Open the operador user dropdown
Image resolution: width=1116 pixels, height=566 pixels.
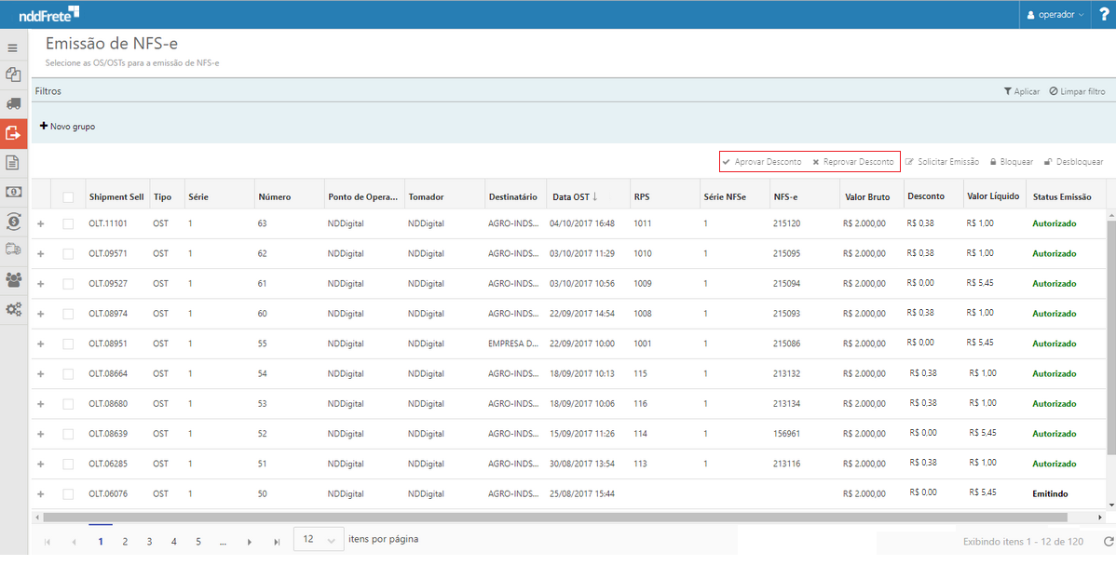1055,15
